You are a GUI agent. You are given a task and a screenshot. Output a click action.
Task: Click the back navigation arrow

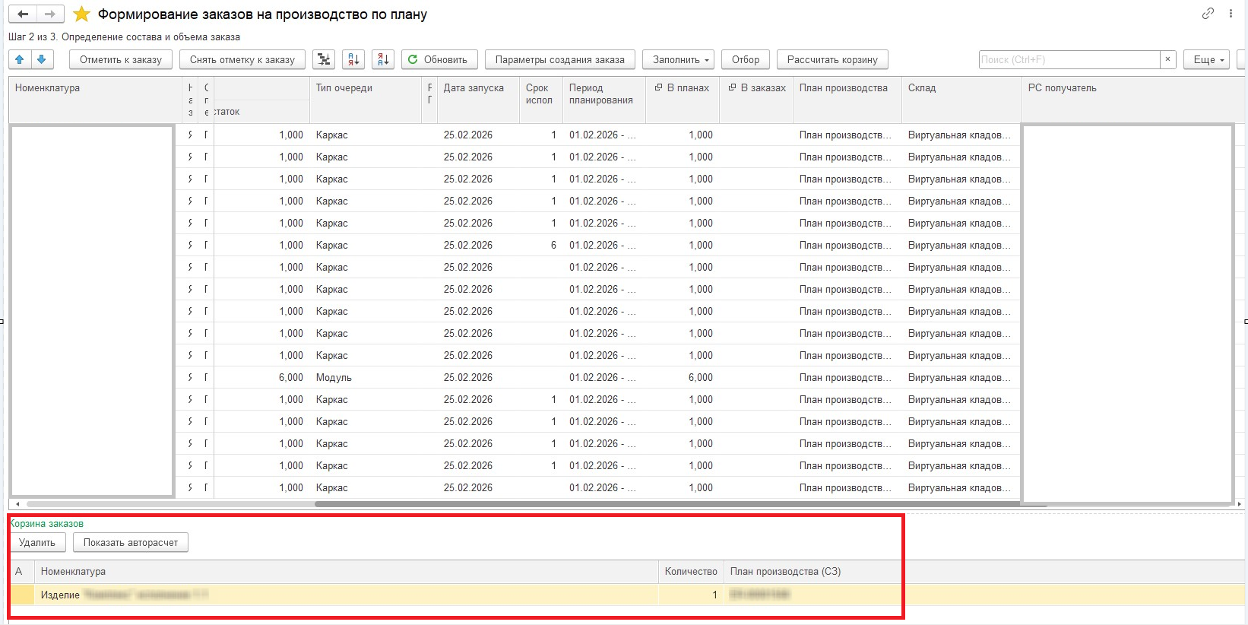click(23, 14)
